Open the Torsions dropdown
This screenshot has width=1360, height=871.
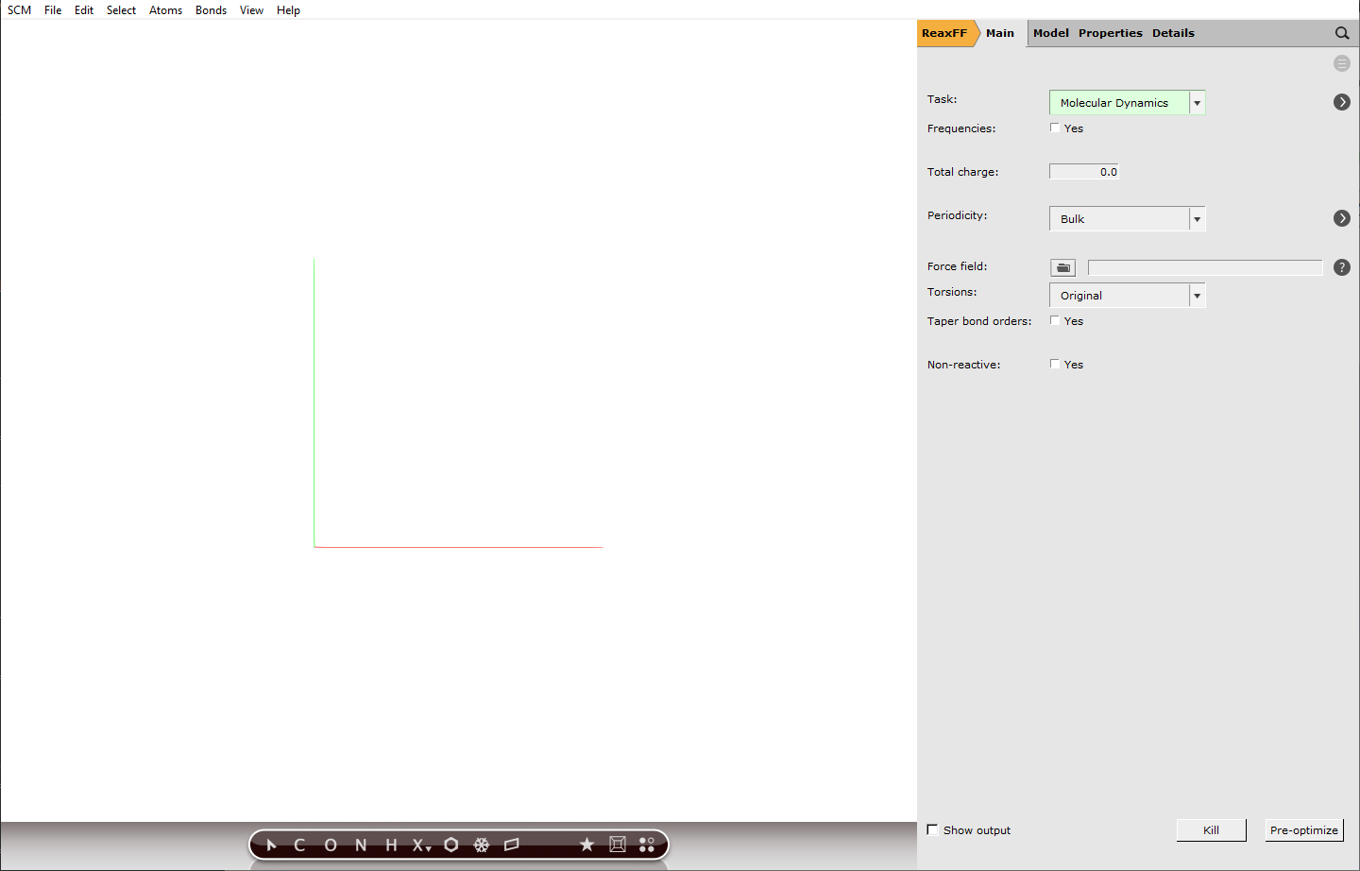pos(1197,295)
